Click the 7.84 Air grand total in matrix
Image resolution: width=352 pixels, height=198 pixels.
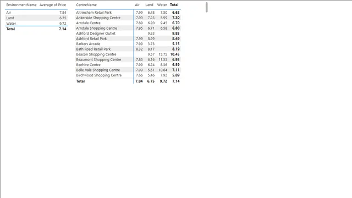tap(139, 81)
